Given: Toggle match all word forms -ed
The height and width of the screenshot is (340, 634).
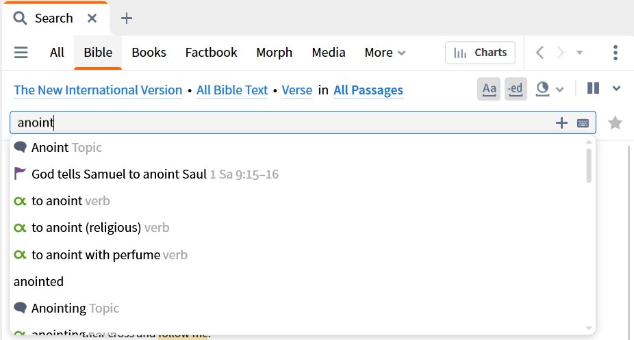Looking at the screenshot, I should (x=516, y=89).
